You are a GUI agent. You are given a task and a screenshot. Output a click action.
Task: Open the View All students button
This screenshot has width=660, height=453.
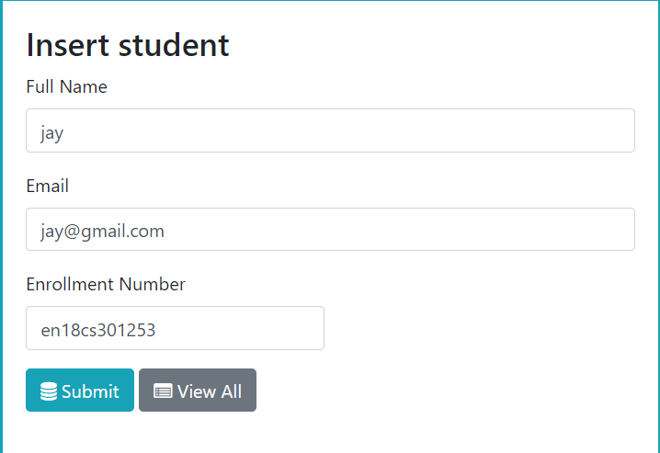coord(198,391)
